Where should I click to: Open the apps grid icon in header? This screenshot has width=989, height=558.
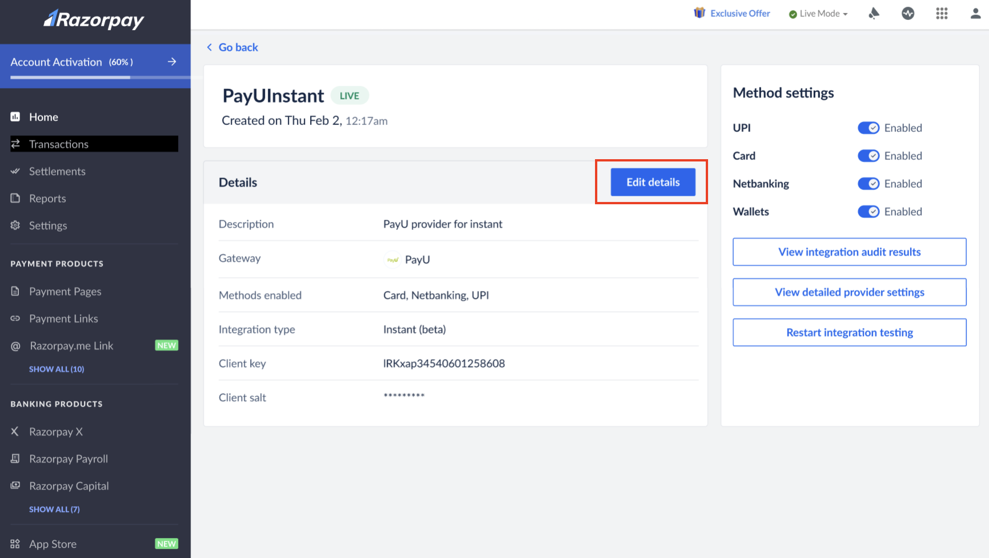tap(942, 13)
